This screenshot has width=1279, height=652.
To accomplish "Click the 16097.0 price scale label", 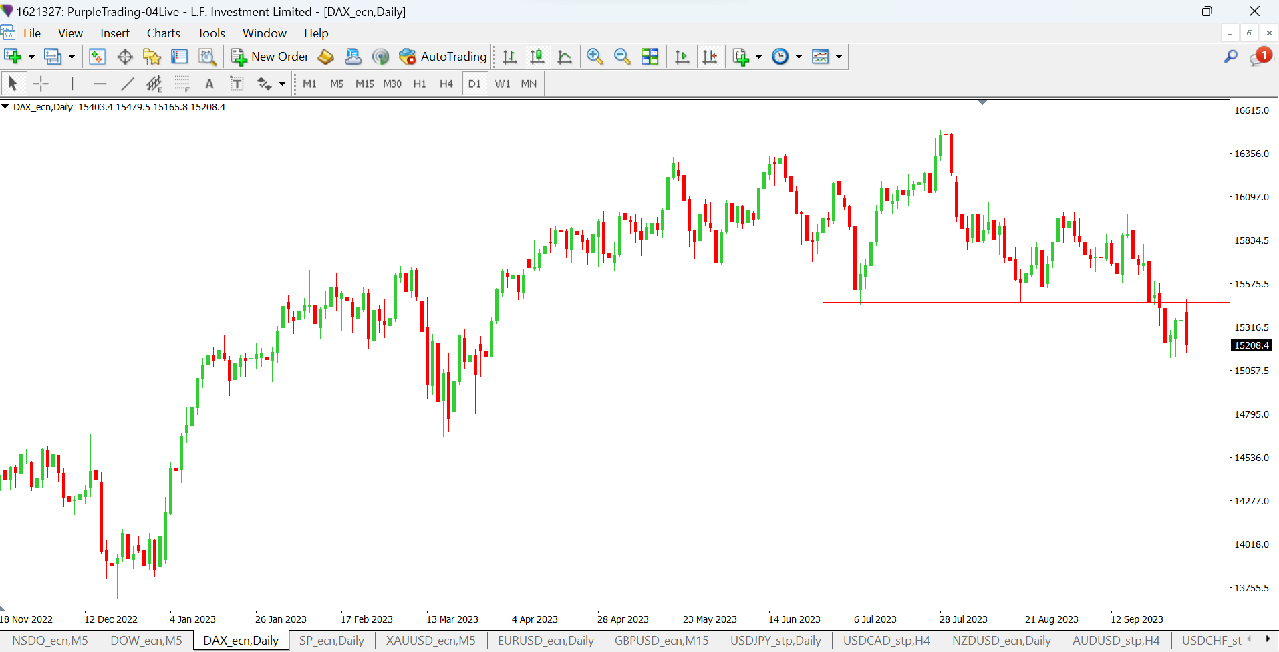I will point(1251,197).
